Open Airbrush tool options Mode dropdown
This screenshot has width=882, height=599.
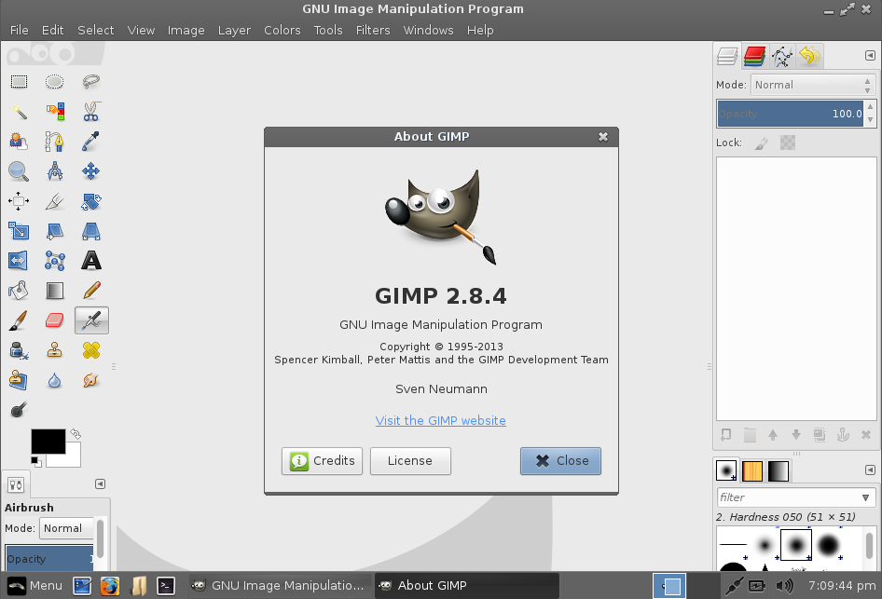(x=66, y=528)
